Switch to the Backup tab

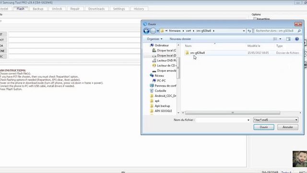[x=38, y=9]
